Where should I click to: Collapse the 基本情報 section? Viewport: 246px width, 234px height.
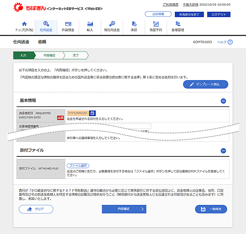[223, 101]
